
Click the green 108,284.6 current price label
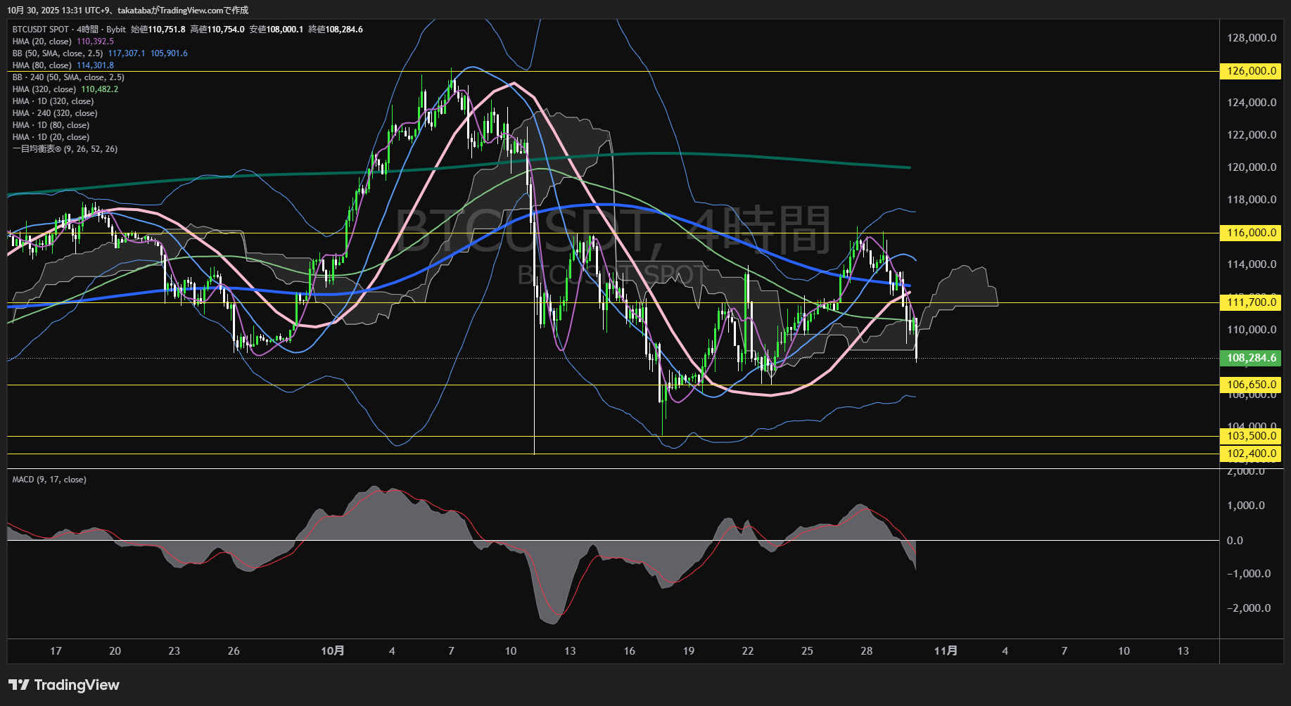pyautogui.click(x=1251, y=358)
